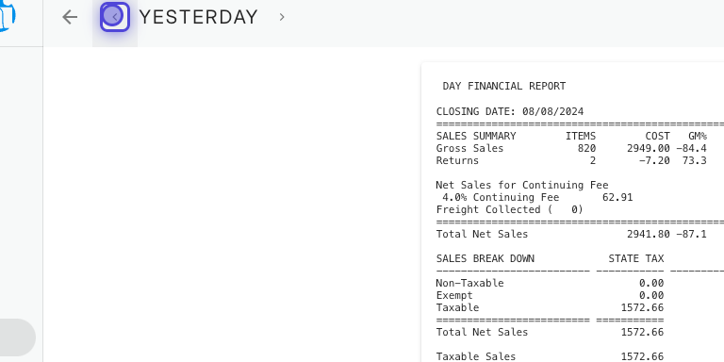Select the gray highlighted sidebar item
The width and height of the screenshot is (724, 362).
[x=18, y=337]
